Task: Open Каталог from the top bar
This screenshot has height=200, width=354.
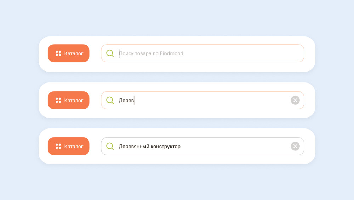Action: 69,53
